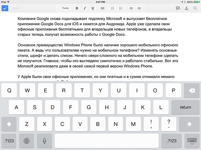Tap the 3:27 PM clock
The image size is (201, 150).
tap(100, 2)
